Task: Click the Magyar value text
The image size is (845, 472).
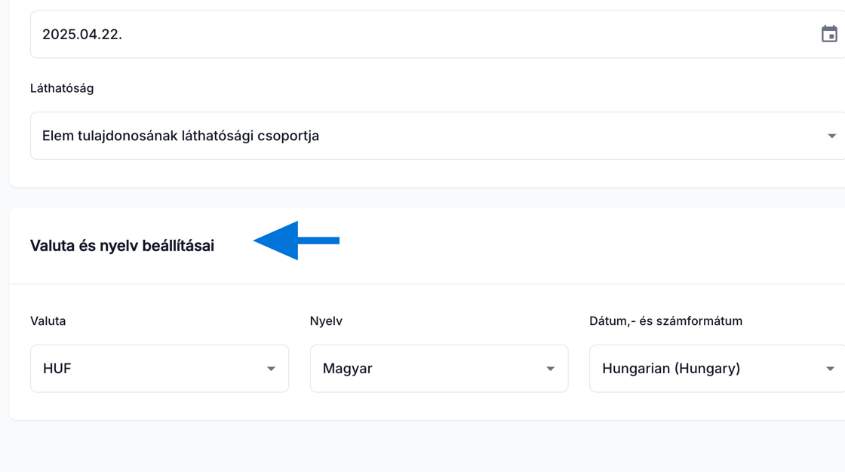Action: [347, 369]
